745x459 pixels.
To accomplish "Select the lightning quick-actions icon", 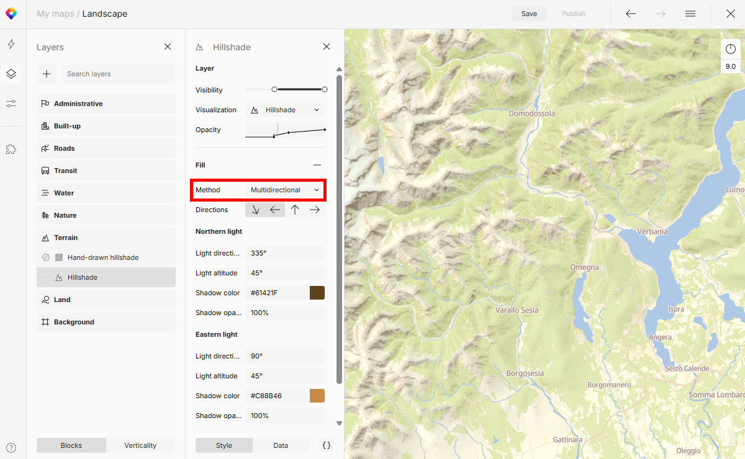I will [11, 44].
